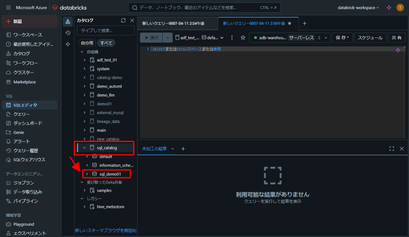Click the assistant sparkle icon inside the editor
The width and height of the screenshot is (409, 237).
pos(398,50)
